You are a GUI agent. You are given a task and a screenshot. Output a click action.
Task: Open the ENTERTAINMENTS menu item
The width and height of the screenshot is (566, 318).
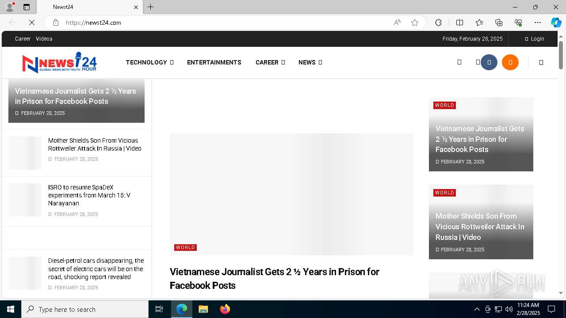point(214,62)
